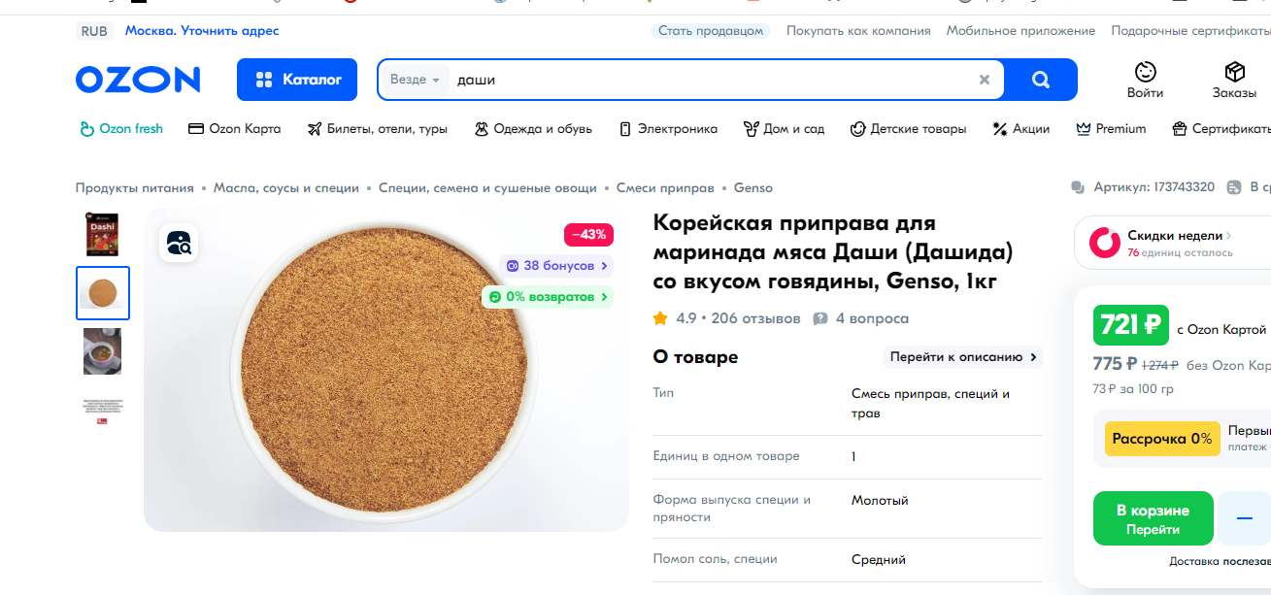Open Подарочные сертификаты link
1271x595 pixels.
(x=1190, y=31)
